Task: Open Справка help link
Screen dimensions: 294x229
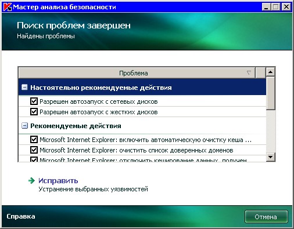Action: click(21, 216)
